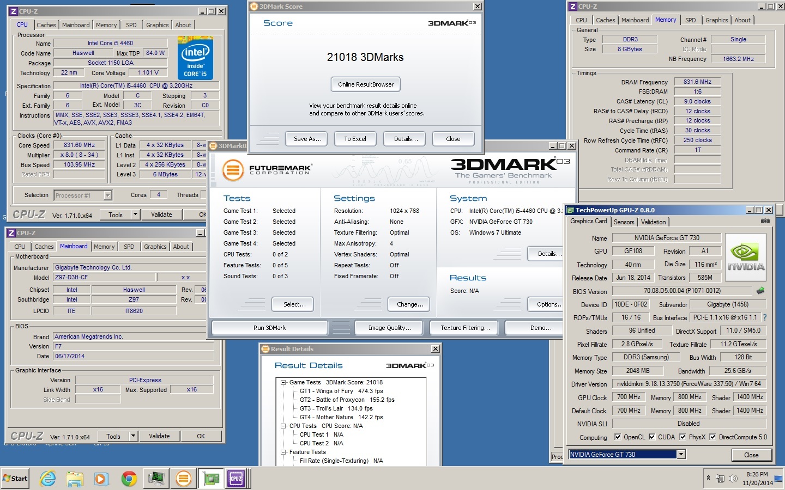Toggle the PhysX checkbox
Viewport: 785px width, 490px height.
pyautogui.click(x=682, y=437)
